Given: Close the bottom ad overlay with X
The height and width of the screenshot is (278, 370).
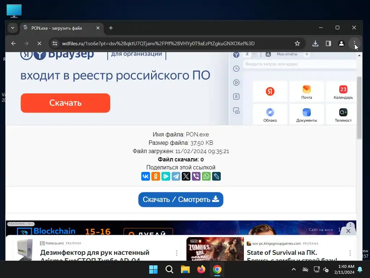Looking at the screenshot, I should click(x=348, y=231).
